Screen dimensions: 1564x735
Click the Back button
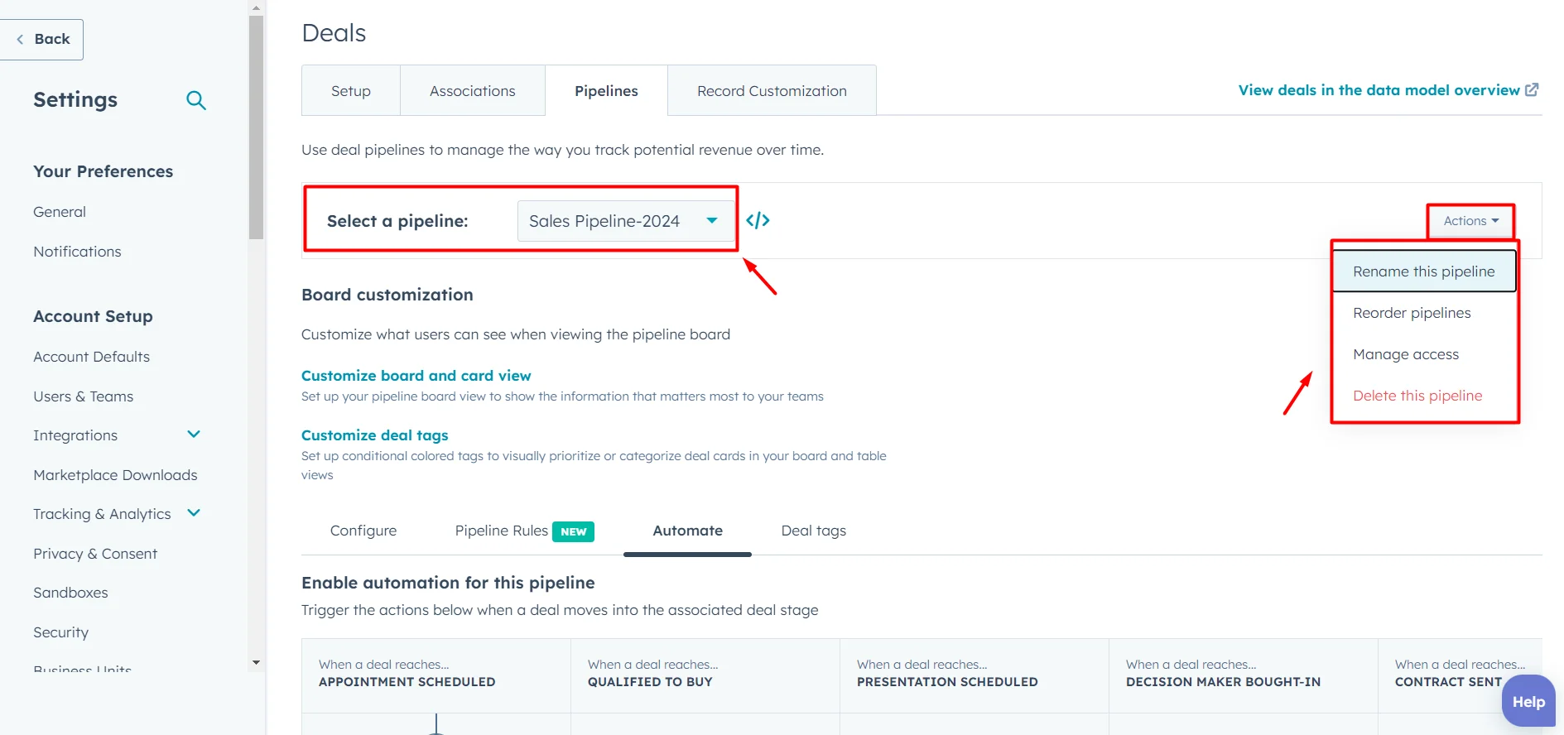tap(43, 39)
